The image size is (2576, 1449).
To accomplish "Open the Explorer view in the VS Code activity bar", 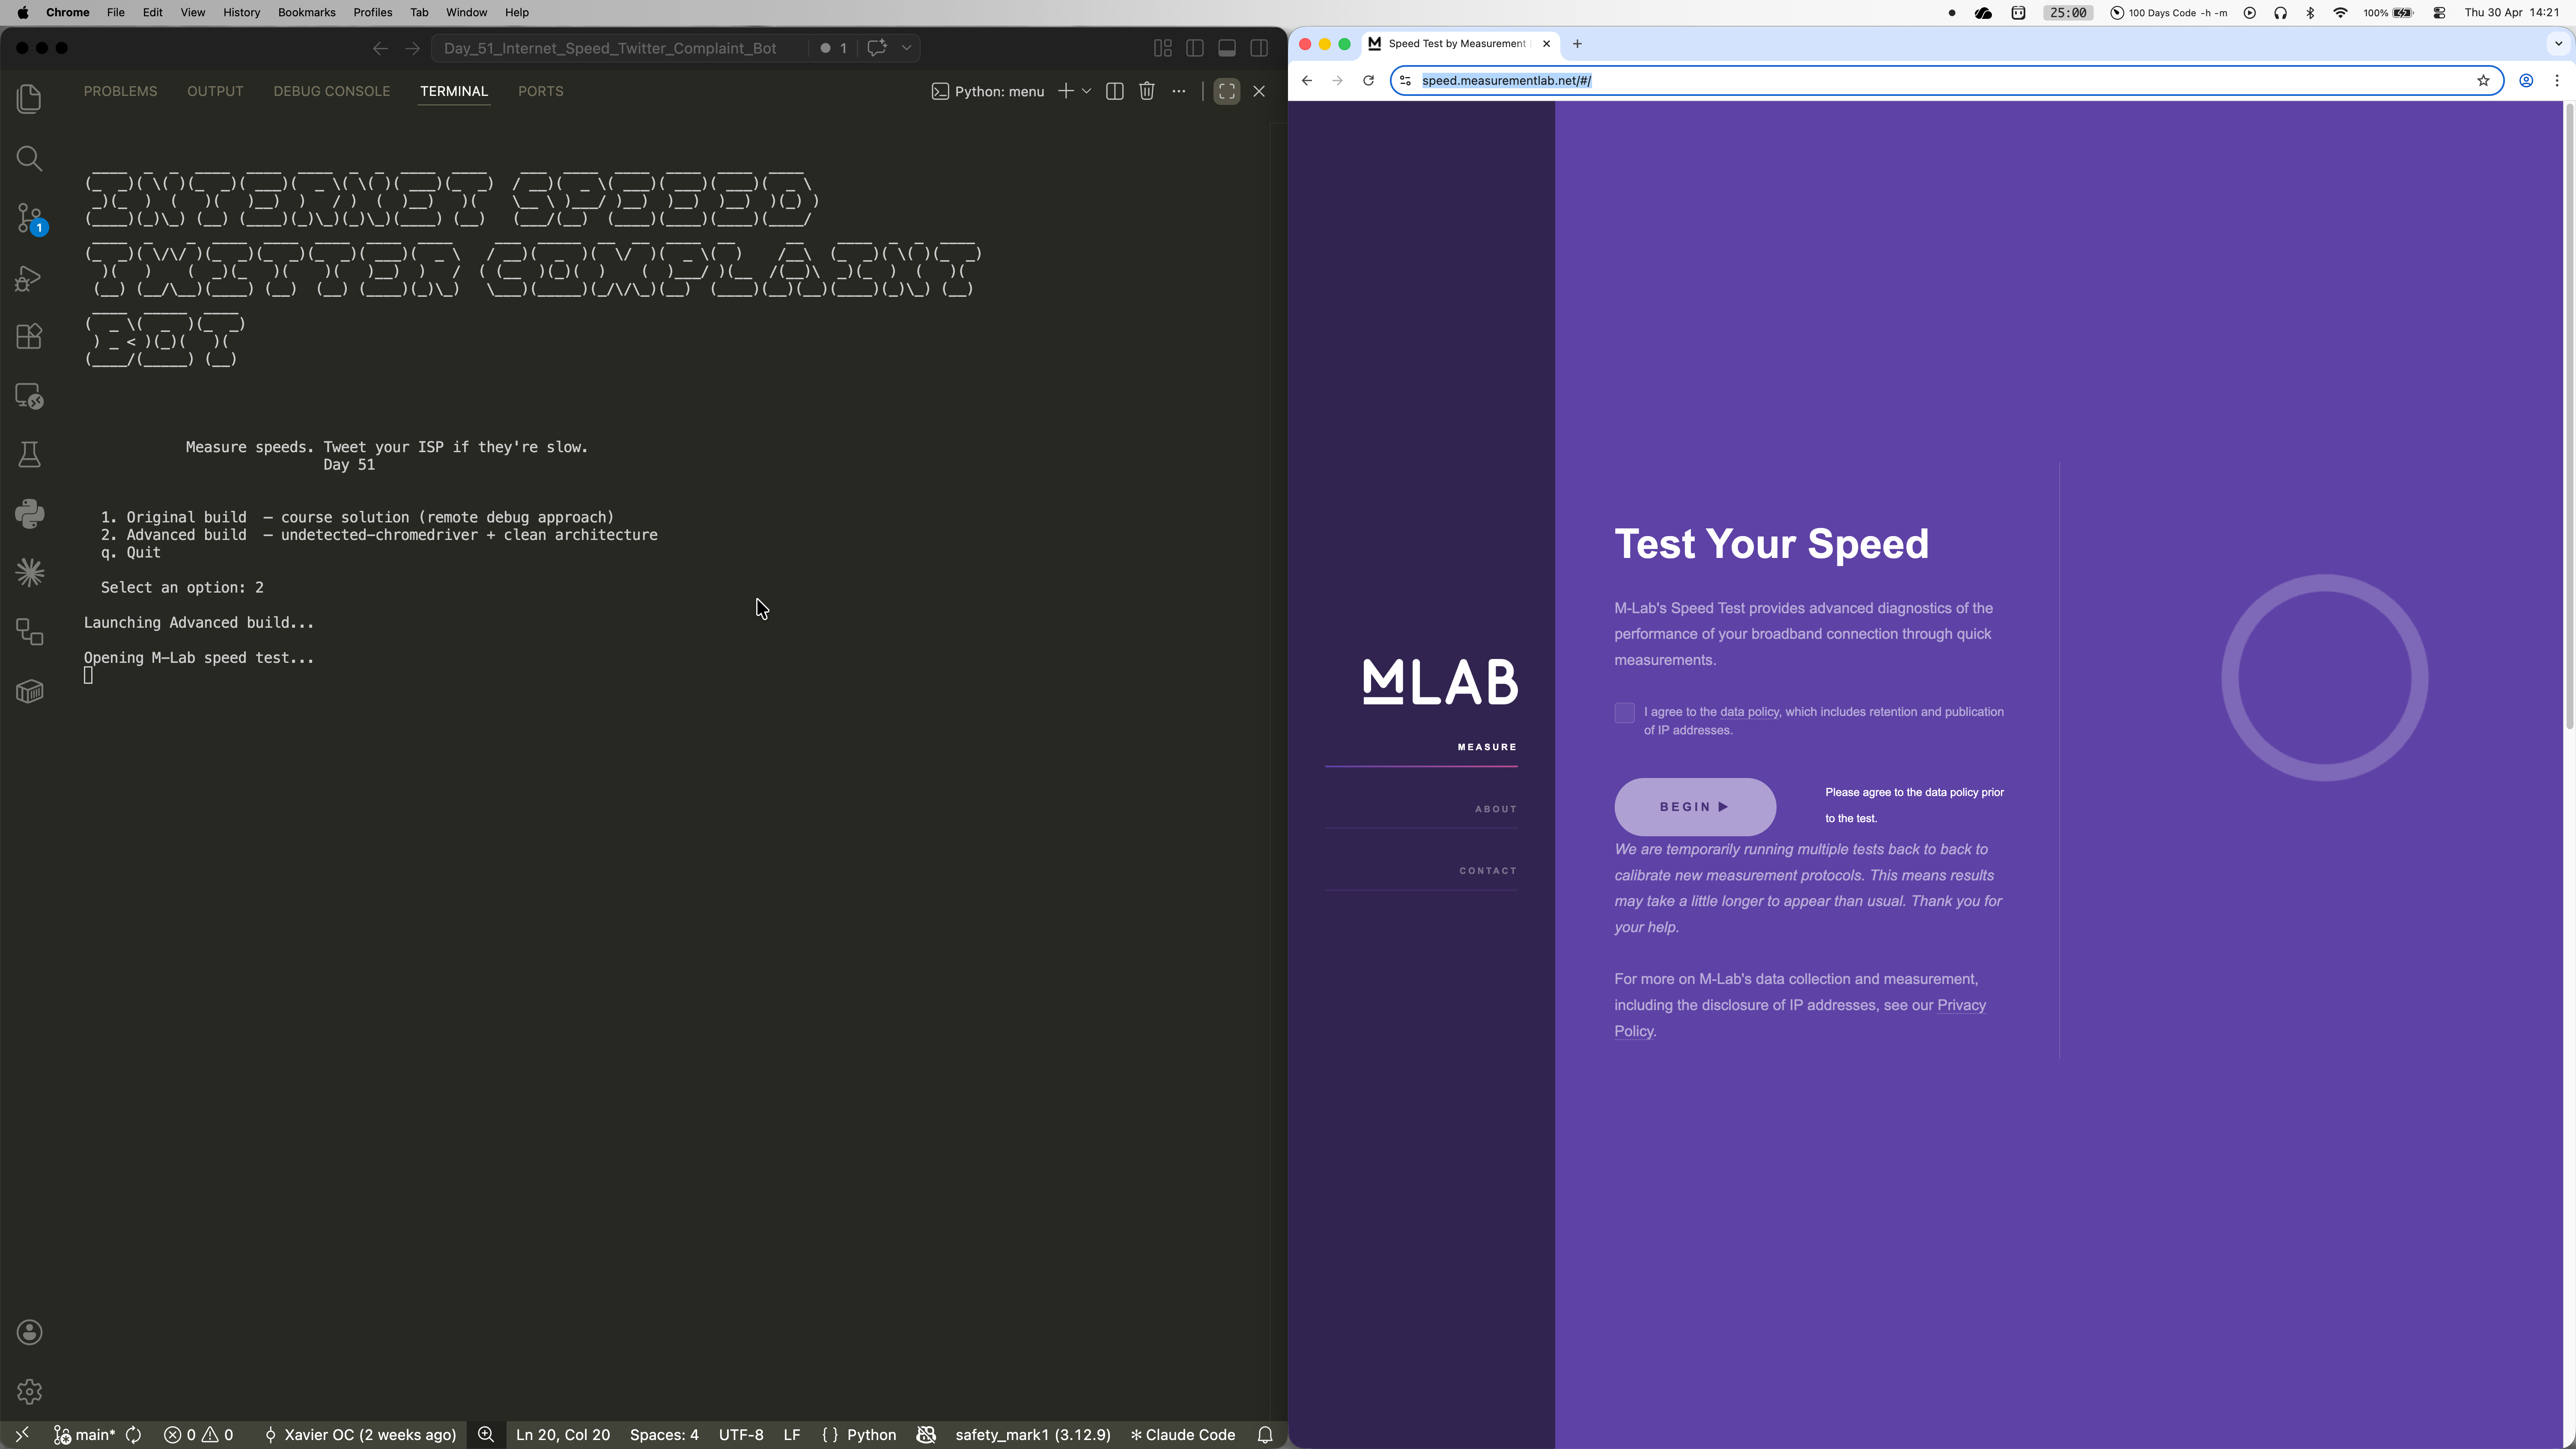I will click(30, 99).
